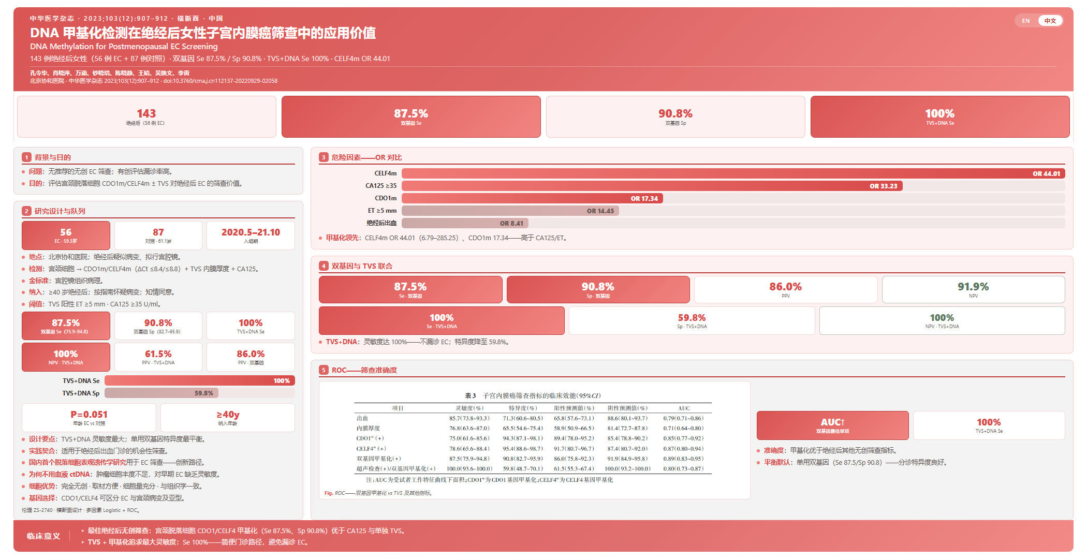Click the 甲基化领先 note under the OR bars
1087x559 pixels.
[447, 238]
